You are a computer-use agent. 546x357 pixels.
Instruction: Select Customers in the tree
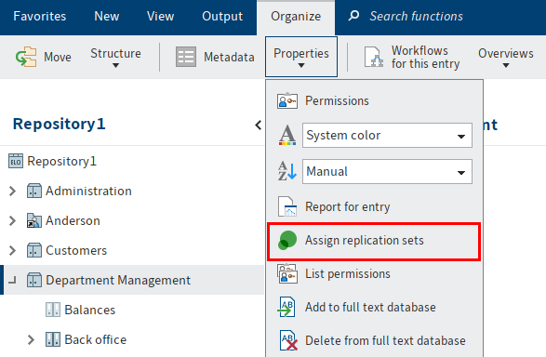[76, 250]
